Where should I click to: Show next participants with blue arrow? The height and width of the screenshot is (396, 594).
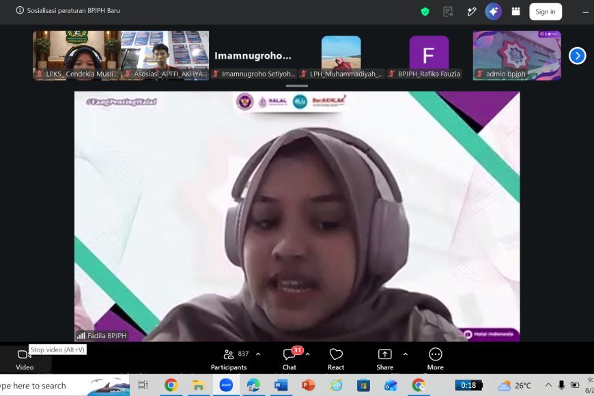coord(578,56)
